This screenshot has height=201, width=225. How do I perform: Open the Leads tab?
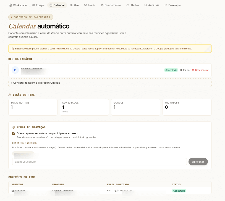[90, 5]
